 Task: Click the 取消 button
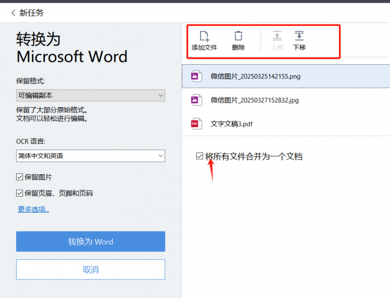tap(91, 269)
